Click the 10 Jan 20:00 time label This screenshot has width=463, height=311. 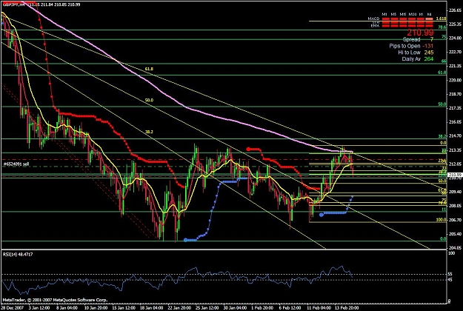pos(96,308)
